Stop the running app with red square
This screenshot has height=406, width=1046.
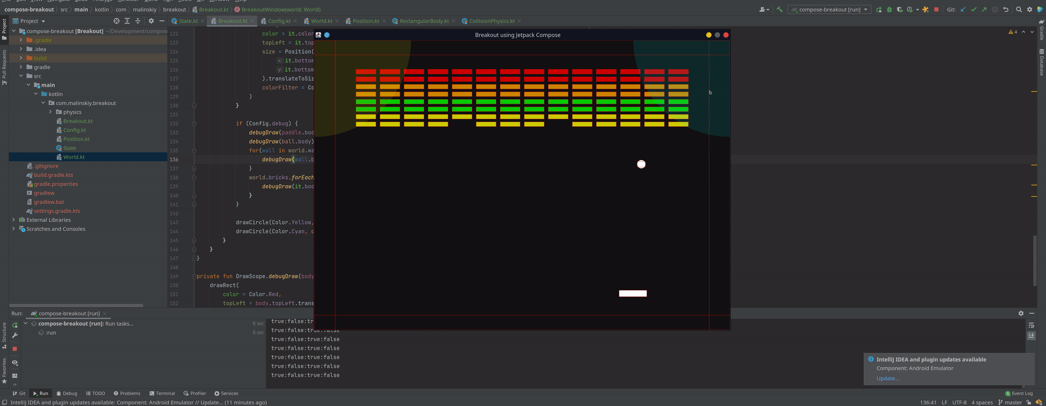pyautogui.click(x=936, y=9)
